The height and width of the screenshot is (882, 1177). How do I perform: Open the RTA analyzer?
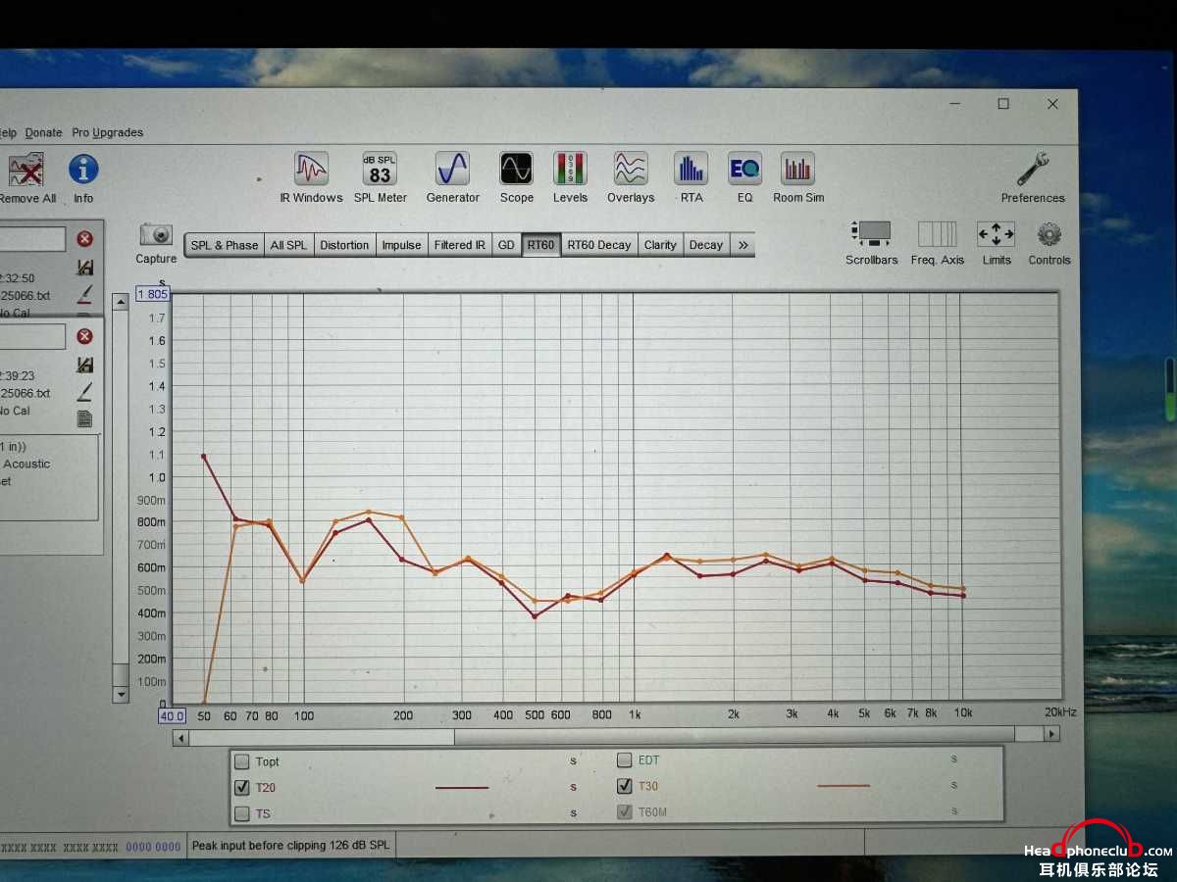click(691, 177)
